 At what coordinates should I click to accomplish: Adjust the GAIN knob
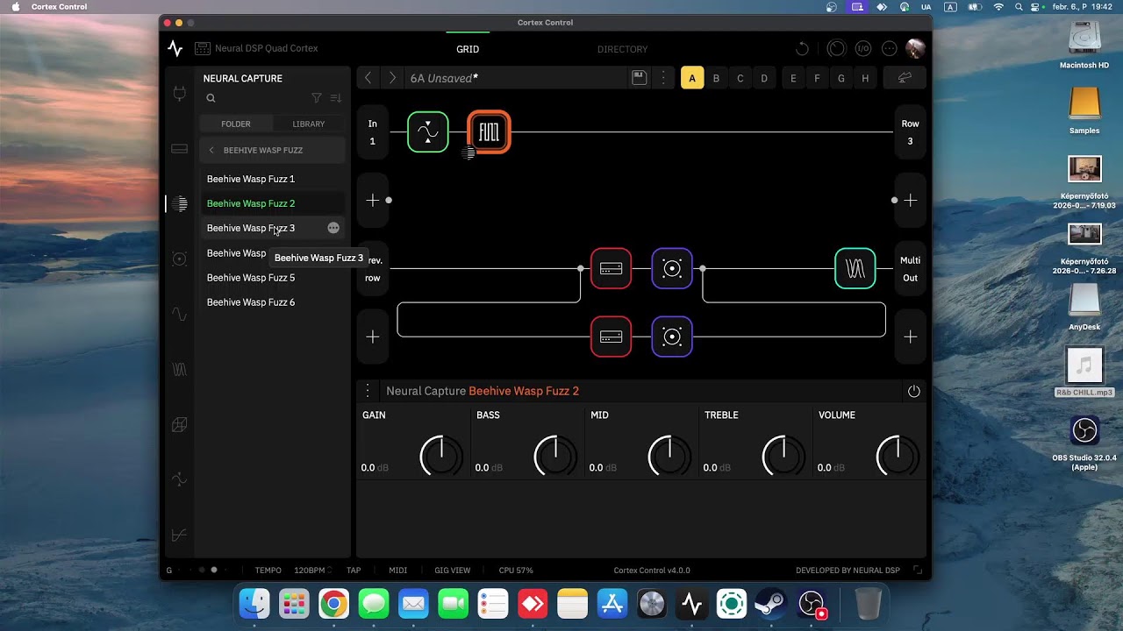point(441,456)
